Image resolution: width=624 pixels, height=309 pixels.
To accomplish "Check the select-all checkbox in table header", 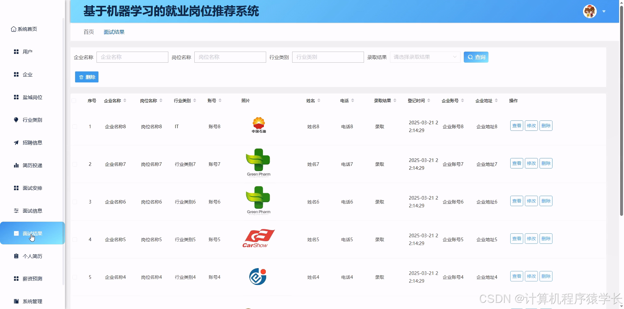I will tap(74, 100).
